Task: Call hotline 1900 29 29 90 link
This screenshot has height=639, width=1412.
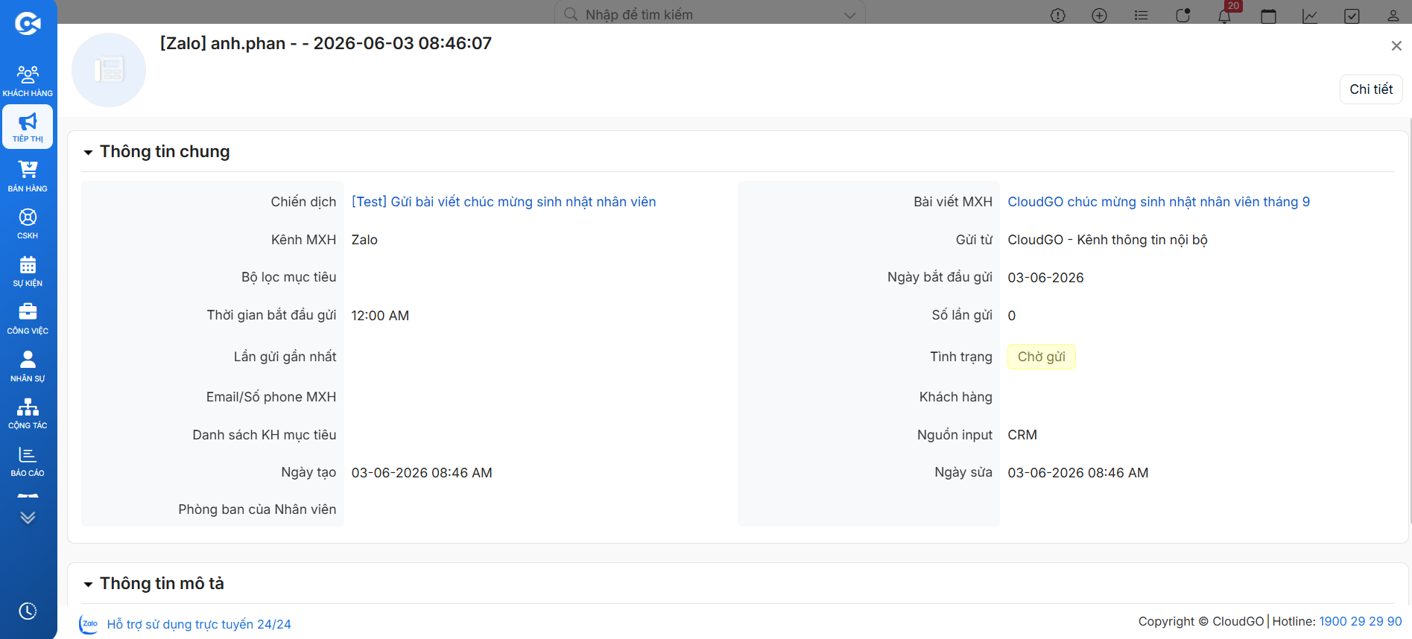Action: (x=1361, y=621)
